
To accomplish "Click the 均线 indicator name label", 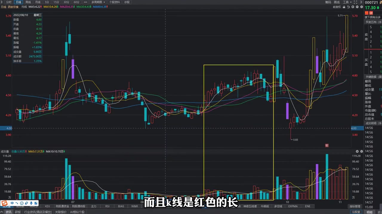I will coord(24,7).
